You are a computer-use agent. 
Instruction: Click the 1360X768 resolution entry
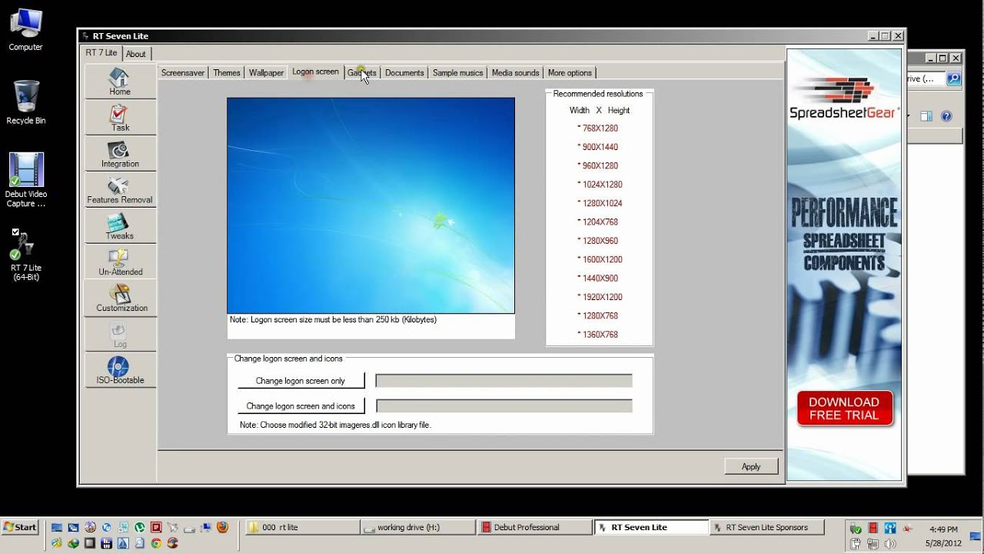598,335
